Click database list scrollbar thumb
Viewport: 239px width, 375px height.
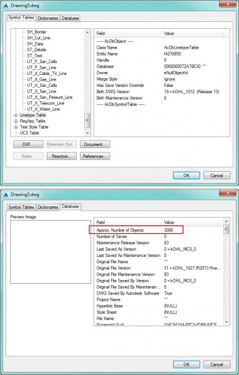click(227, 229)
